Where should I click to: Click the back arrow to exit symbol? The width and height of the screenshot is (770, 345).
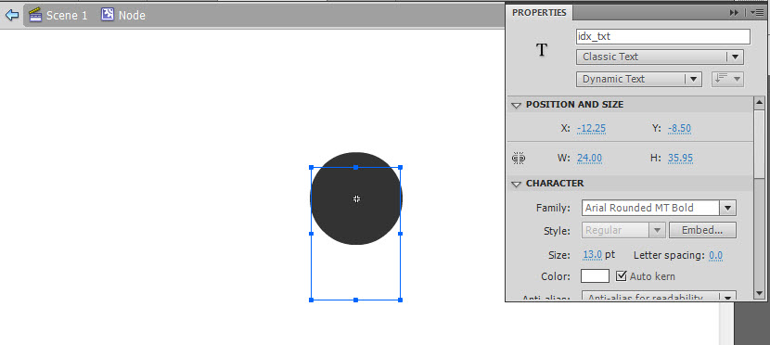pyautogui.click(x=12, y=15)
